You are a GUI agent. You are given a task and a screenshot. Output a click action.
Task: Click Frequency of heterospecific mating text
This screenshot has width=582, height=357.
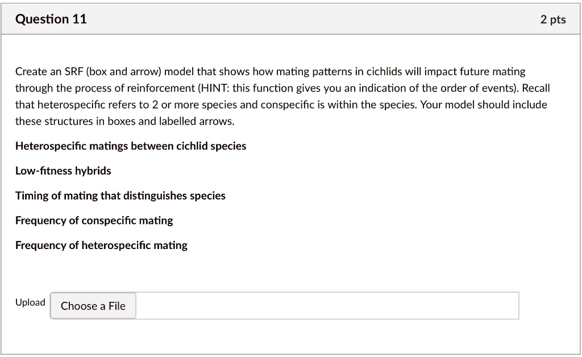coord(101,245)
